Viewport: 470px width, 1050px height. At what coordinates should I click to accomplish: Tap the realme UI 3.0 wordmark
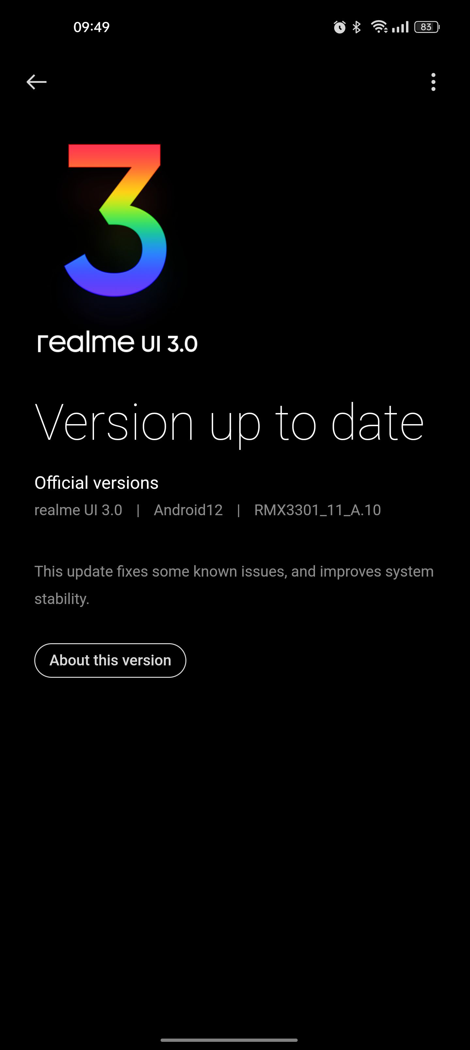coord(117,342)
